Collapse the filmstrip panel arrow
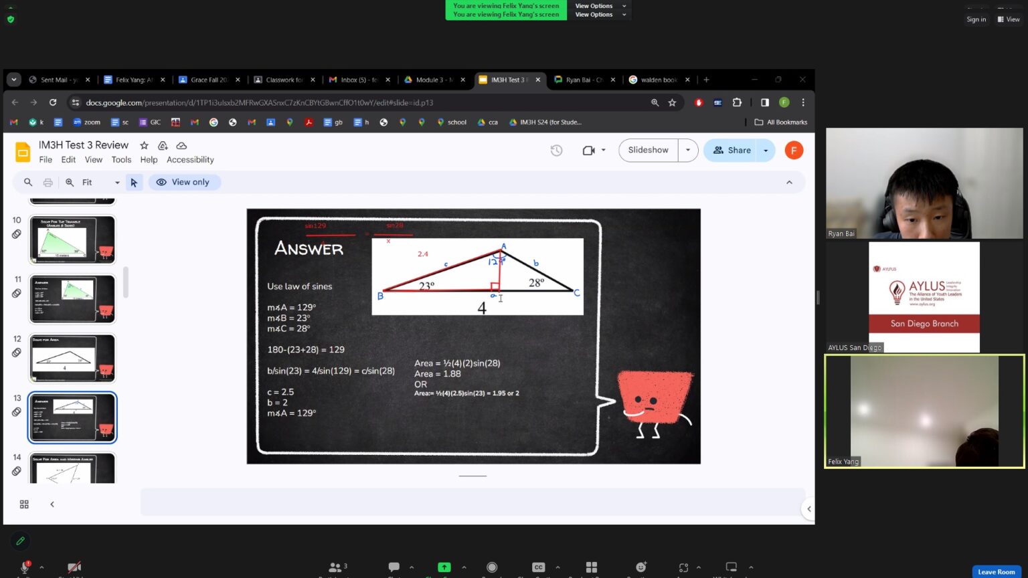1028x578 pixels. point(52,504)
